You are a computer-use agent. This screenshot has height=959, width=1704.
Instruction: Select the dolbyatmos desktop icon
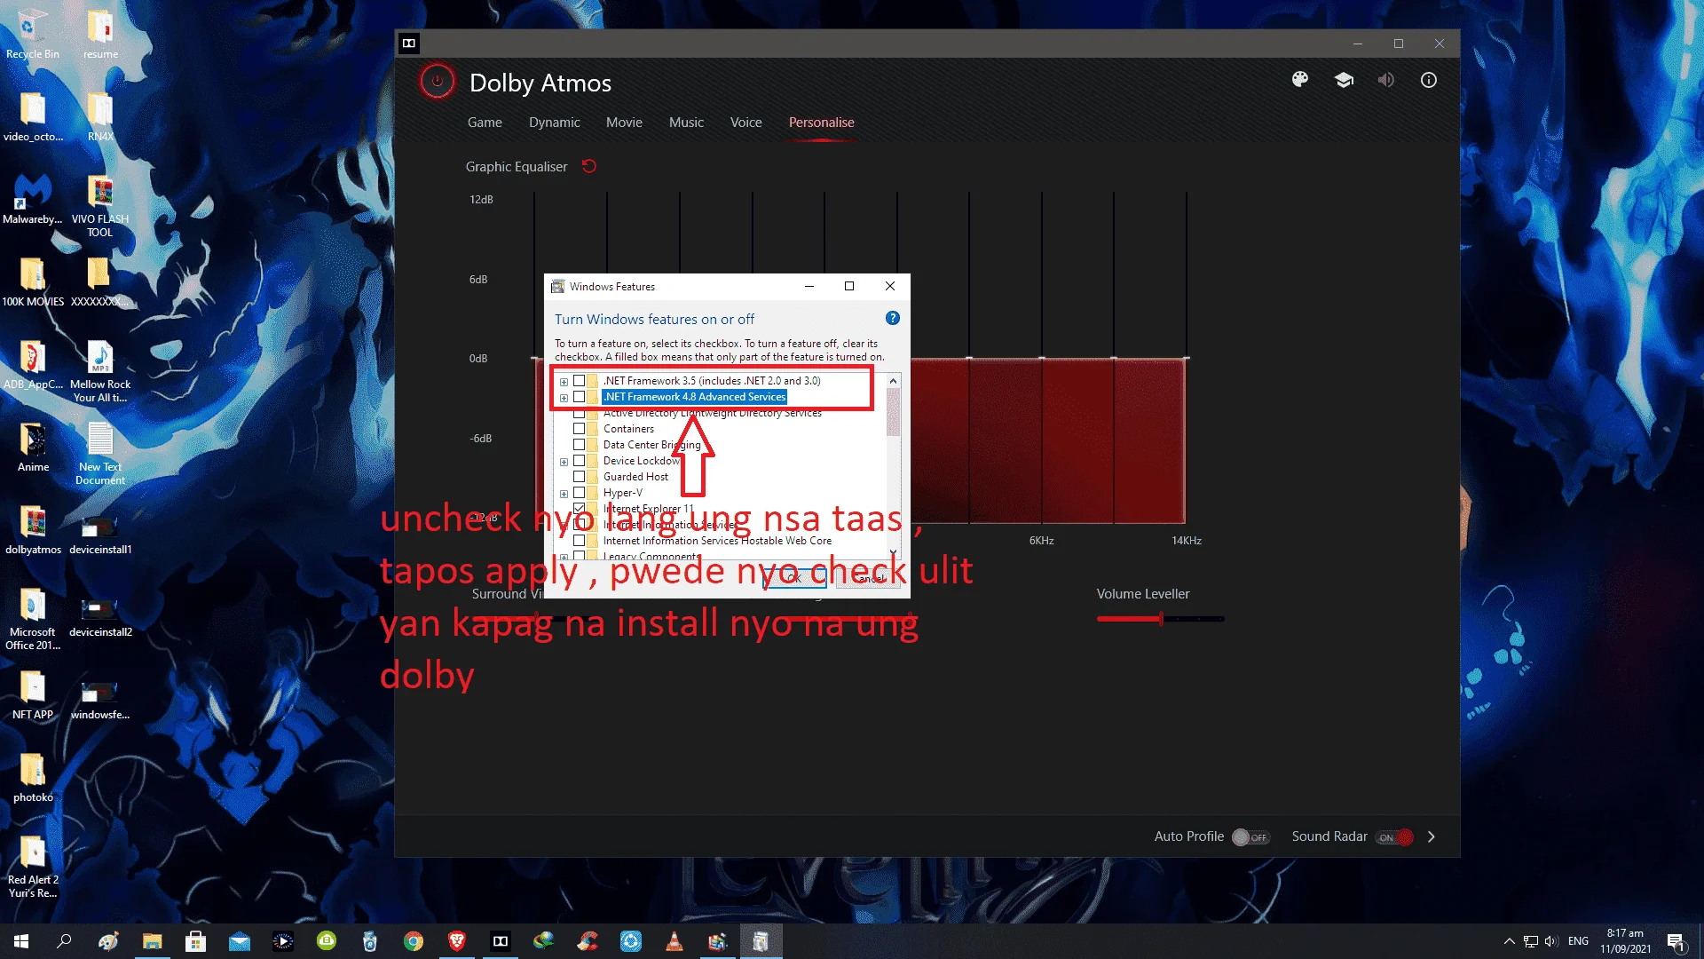coord(33,529)
